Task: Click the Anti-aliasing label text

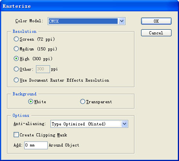Action: pos(30,123)
